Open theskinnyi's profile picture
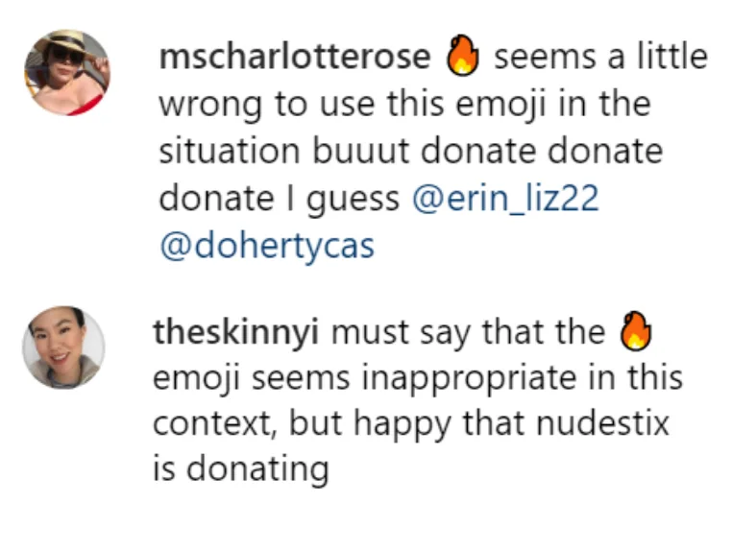The width and height of the screenshot is (732, 551). click(x=64, y=347)
